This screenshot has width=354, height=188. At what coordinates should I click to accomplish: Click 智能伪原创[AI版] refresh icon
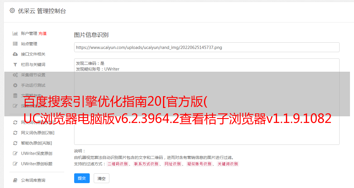click(15, 143)
